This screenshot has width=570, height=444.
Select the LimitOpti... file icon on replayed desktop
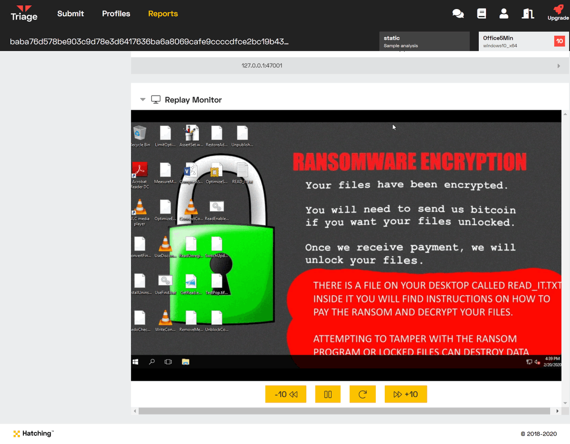click(x=165, y=136)
